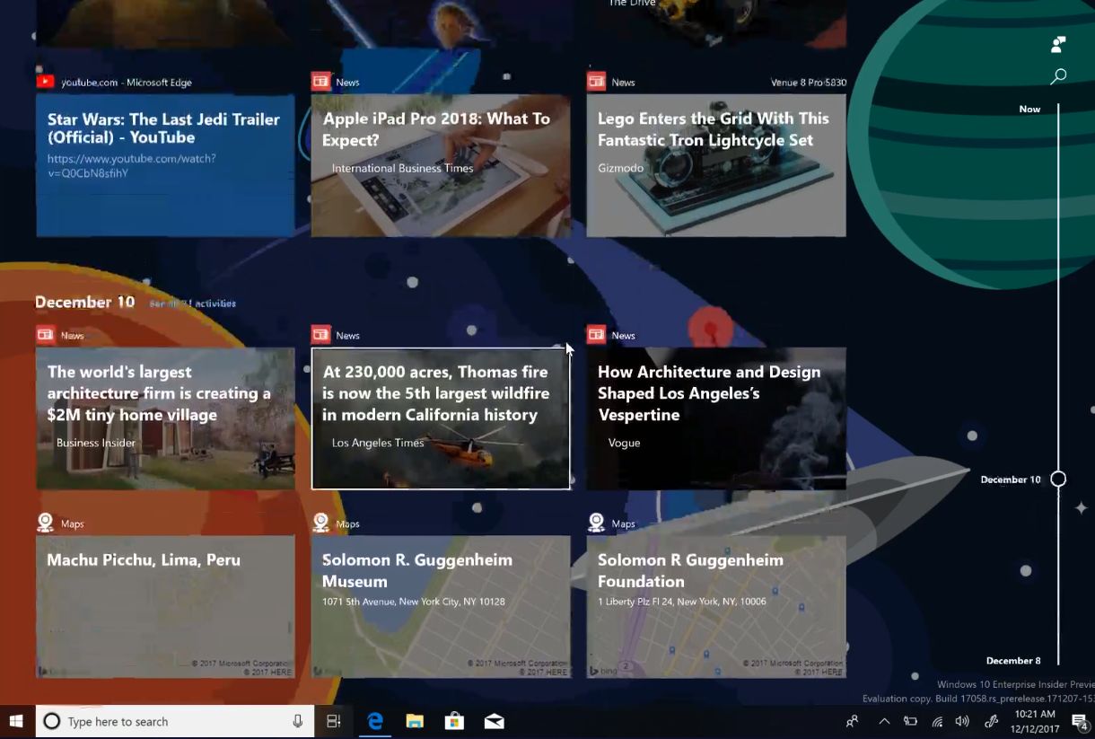Viewport: 1095px width, 739px height.
Task: Click News icon above Vespertine card
Action: click(596, 335)
